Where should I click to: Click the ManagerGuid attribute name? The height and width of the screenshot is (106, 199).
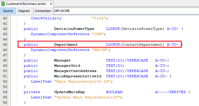click(67, 66)
